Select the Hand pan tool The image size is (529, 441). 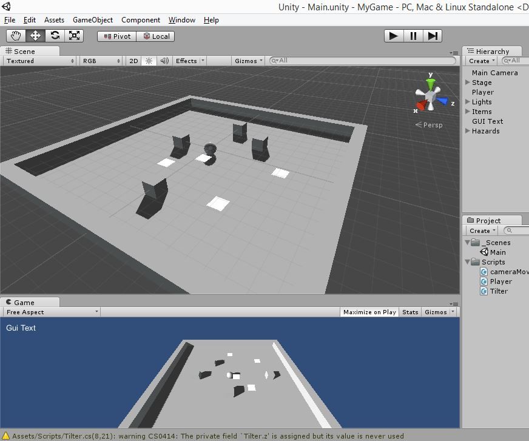click(x=16, y=35)
